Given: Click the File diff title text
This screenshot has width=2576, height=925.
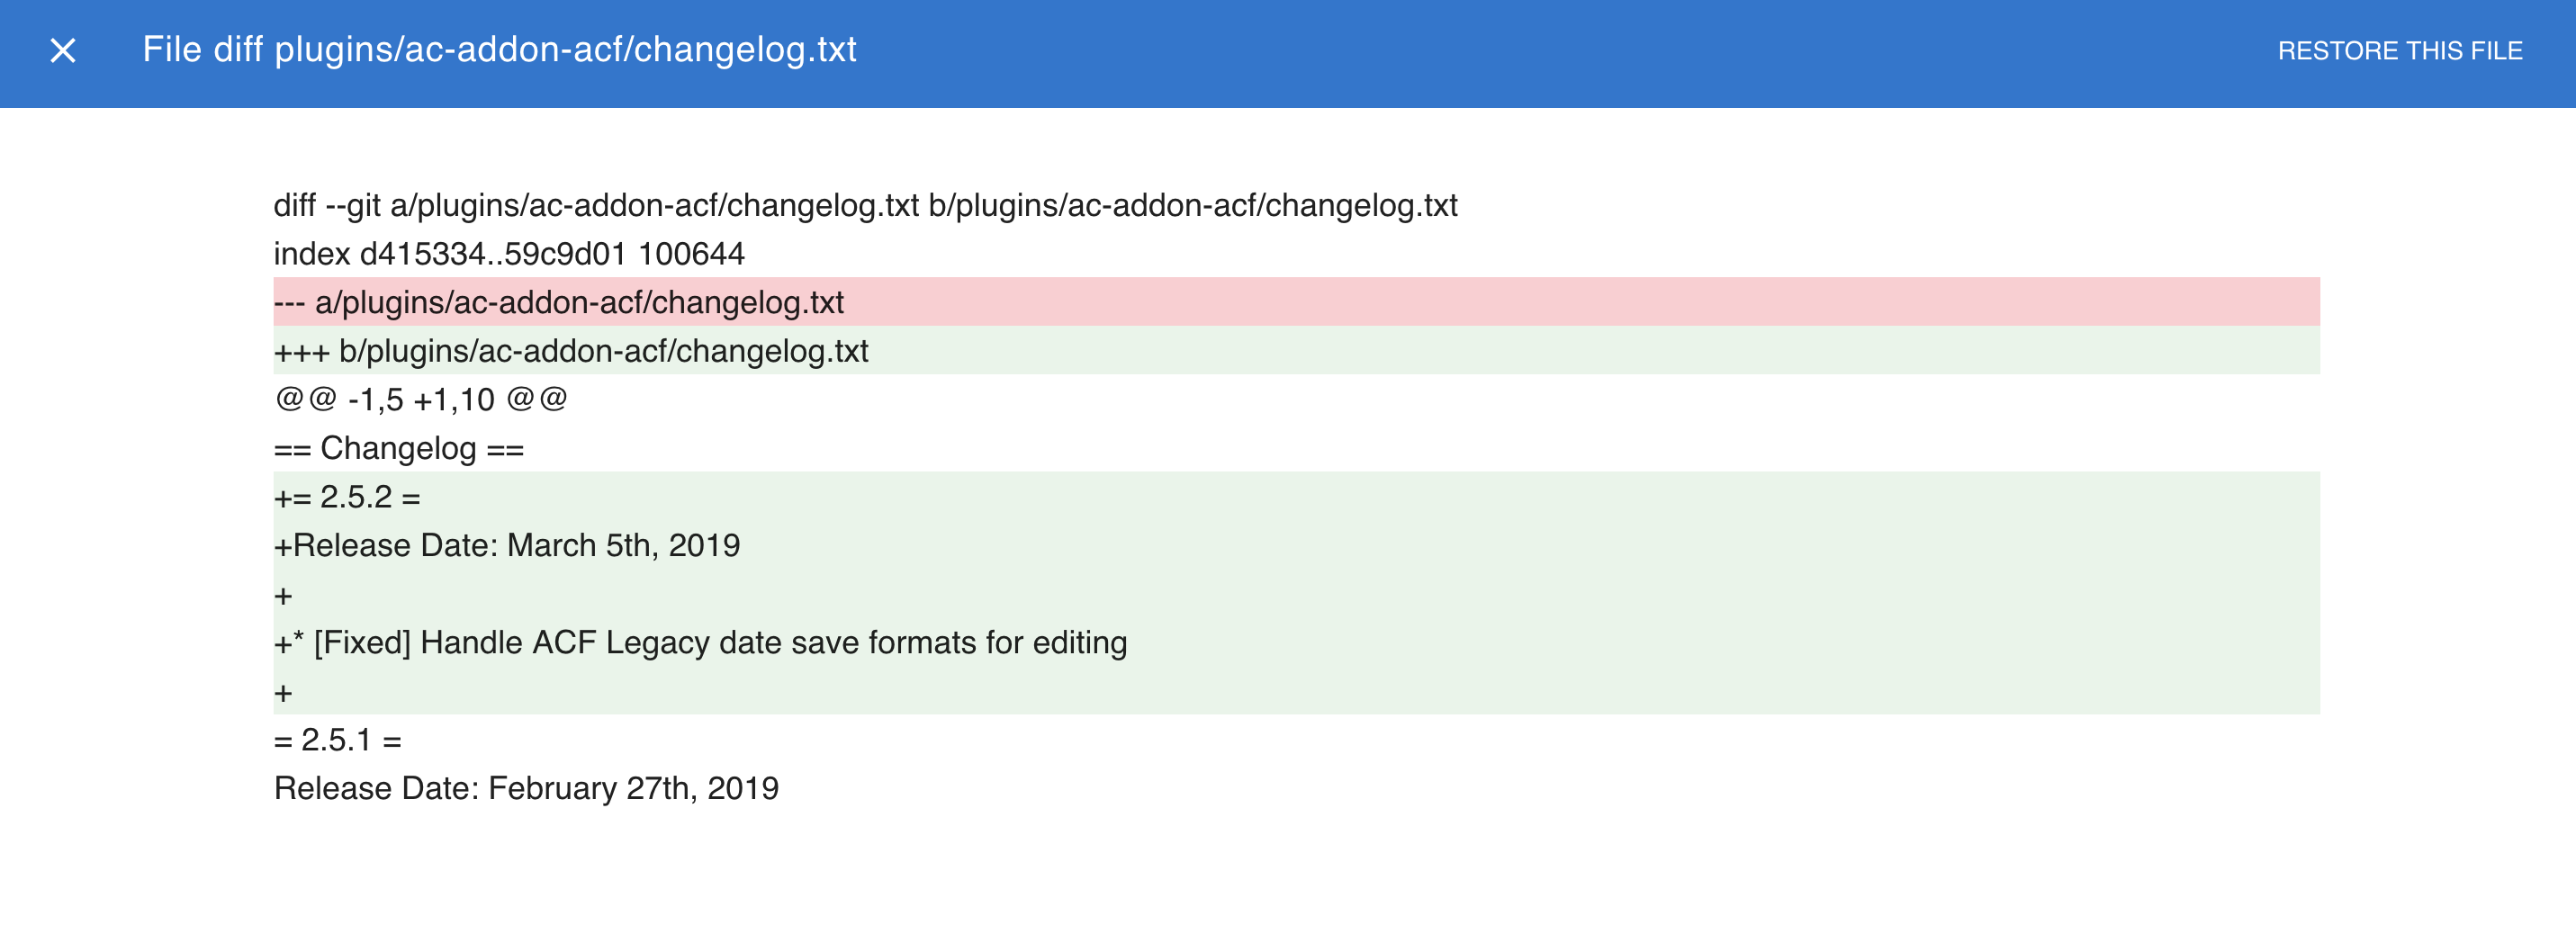Looking at the screenshot, I should (499, 50).
